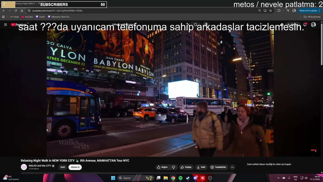Open Steam from the taskbar
The width and height of the screenshot is (323, 182).
tap(188, 178)
